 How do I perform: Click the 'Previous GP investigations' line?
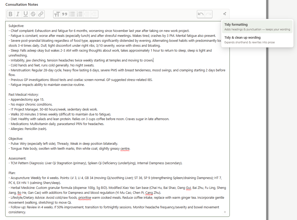point(80,80)
